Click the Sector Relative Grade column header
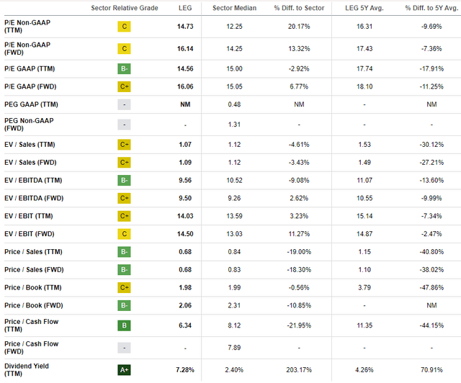 pos(125,8)
